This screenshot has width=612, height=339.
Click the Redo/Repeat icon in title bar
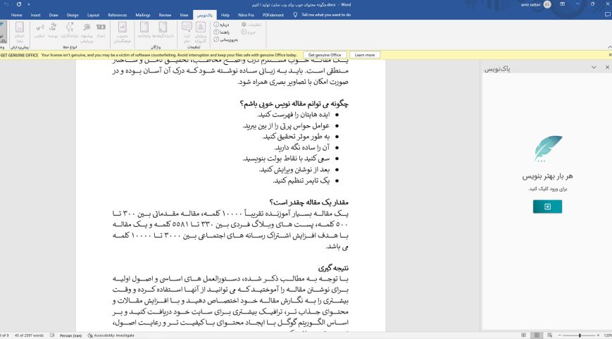[x=19, y=4]
